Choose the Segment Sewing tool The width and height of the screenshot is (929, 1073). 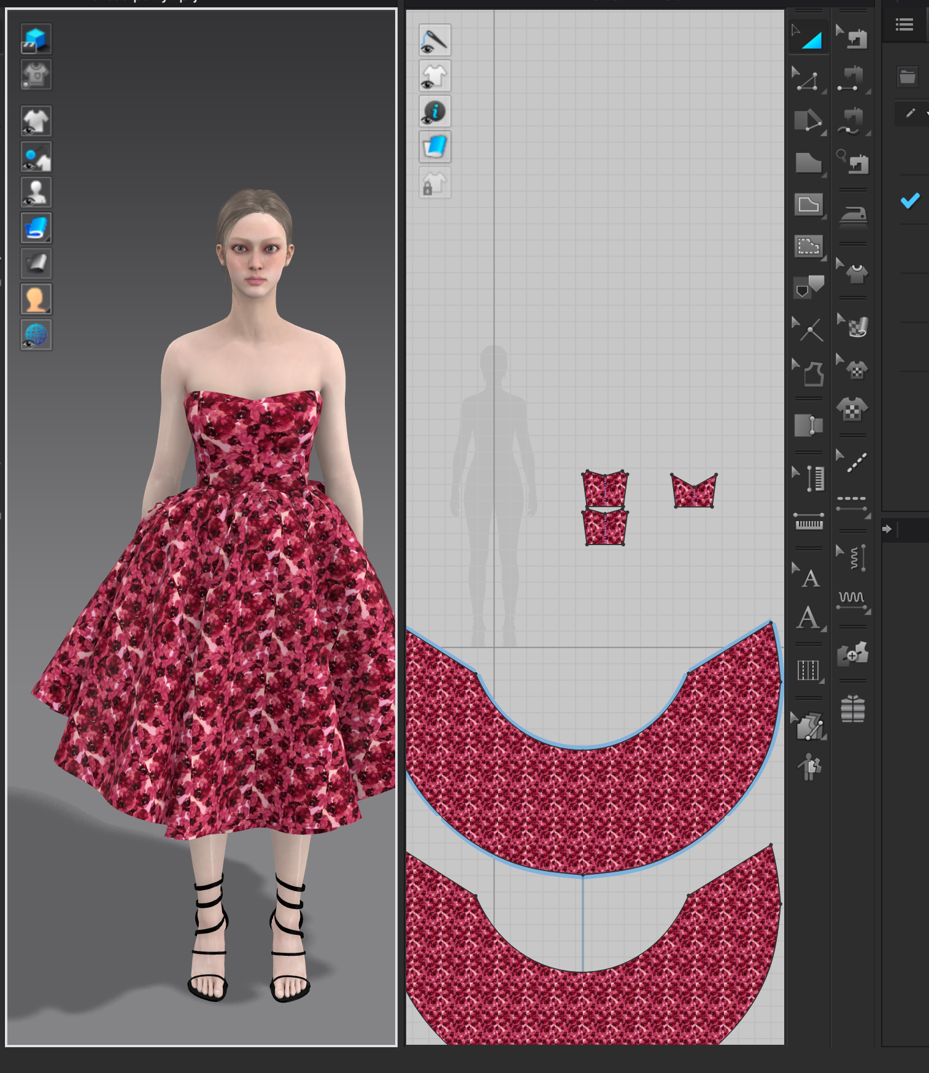(852, 80)
